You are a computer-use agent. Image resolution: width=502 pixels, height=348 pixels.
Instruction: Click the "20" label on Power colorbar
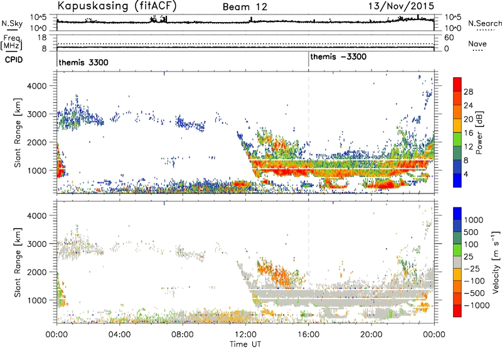click(x=468, y=119)
